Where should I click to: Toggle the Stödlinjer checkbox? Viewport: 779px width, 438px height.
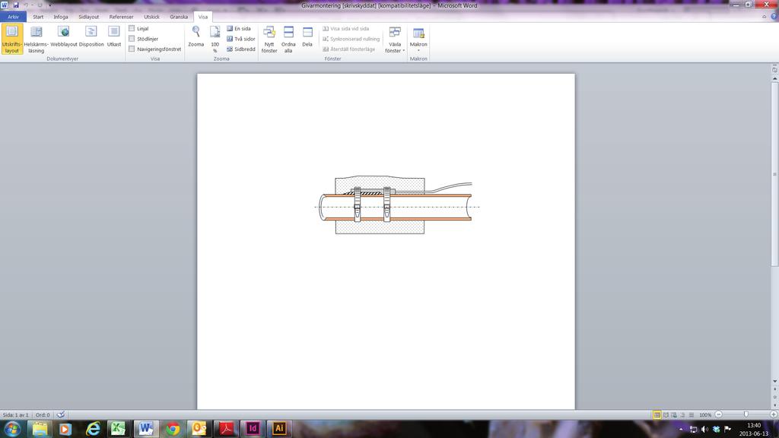click(x=132, y=39)
